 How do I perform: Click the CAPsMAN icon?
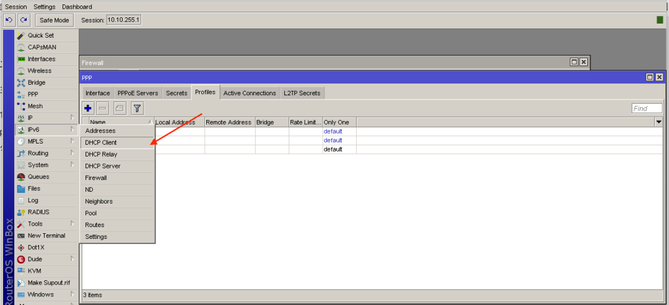click(x=21, y=47)
